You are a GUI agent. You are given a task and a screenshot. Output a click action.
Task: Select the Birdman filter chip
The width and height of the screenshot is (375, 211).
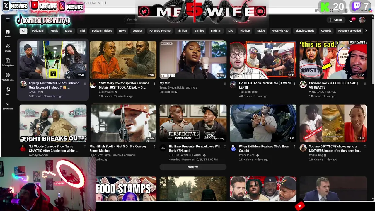216,31
